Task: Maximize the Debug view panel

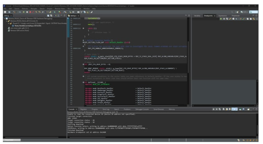Action: pos(64,16)
